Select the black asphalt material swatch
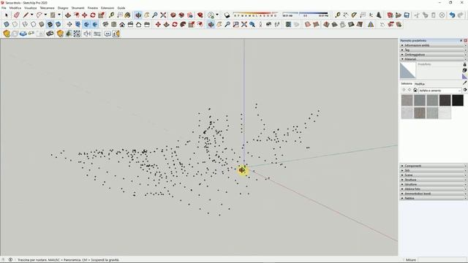The width and height of the screenshot is (468, 263). 458,101
